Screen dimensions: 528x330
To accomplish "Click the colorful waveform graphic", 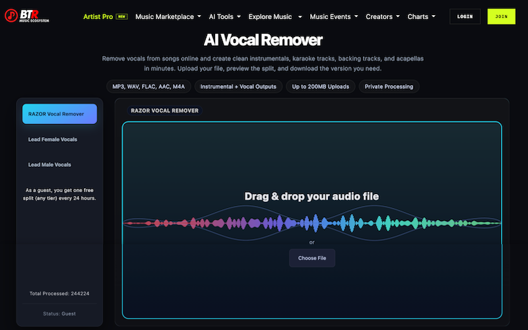I will point(312,223).
